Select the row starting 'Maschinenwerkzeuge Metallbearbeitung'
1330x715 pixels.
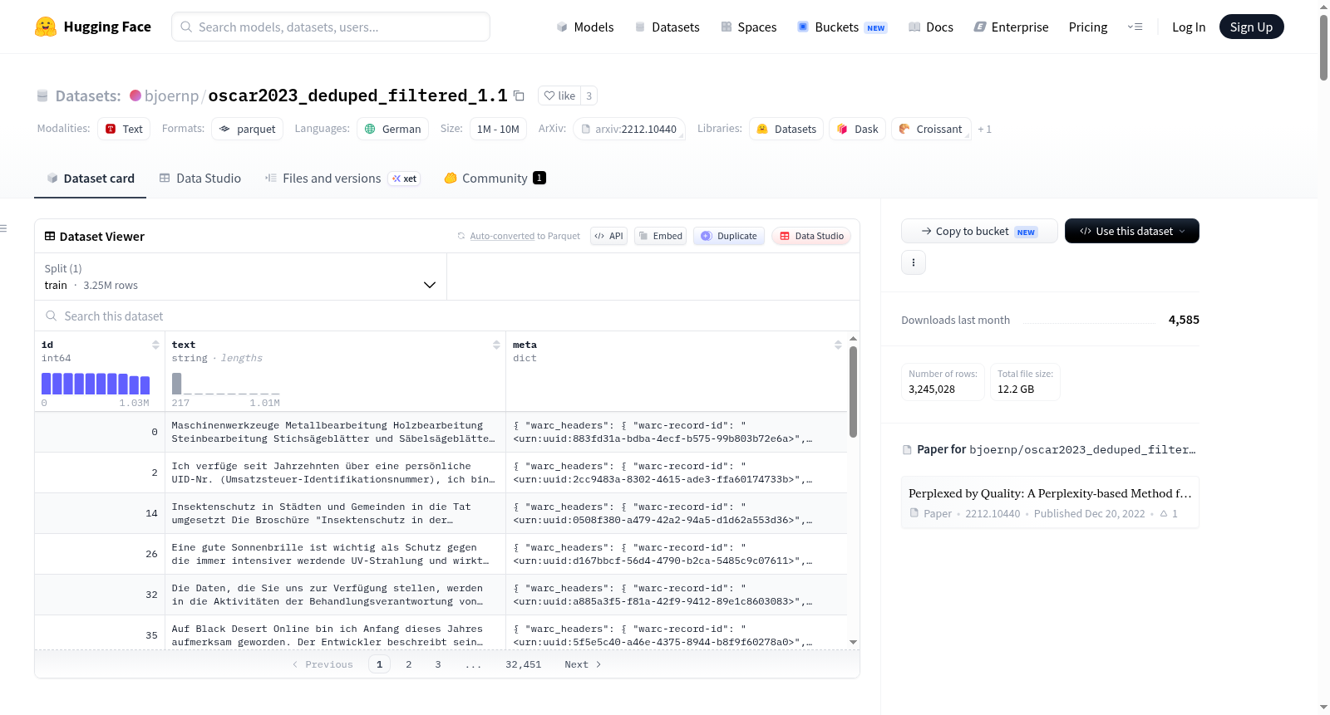[x=441, y=432]
